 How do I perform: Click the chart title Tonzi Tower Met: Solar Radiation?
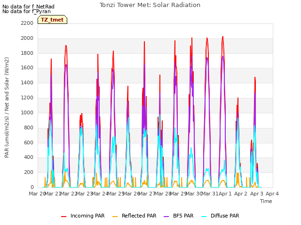click(x=150, y=5)
